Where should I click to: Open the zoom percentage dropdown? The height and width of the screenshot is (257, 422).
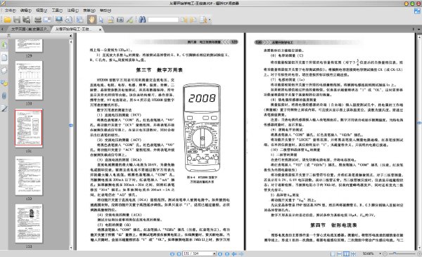coord(381,253)
